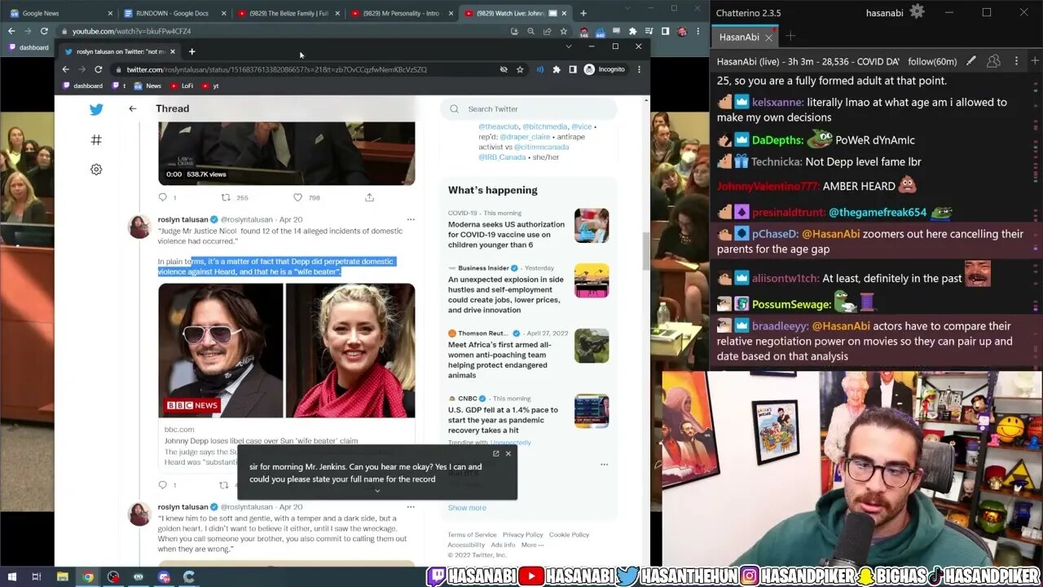Open the News bookmark in the Incognito window
The image size is (1043, 587).
[x=147, y=86]
